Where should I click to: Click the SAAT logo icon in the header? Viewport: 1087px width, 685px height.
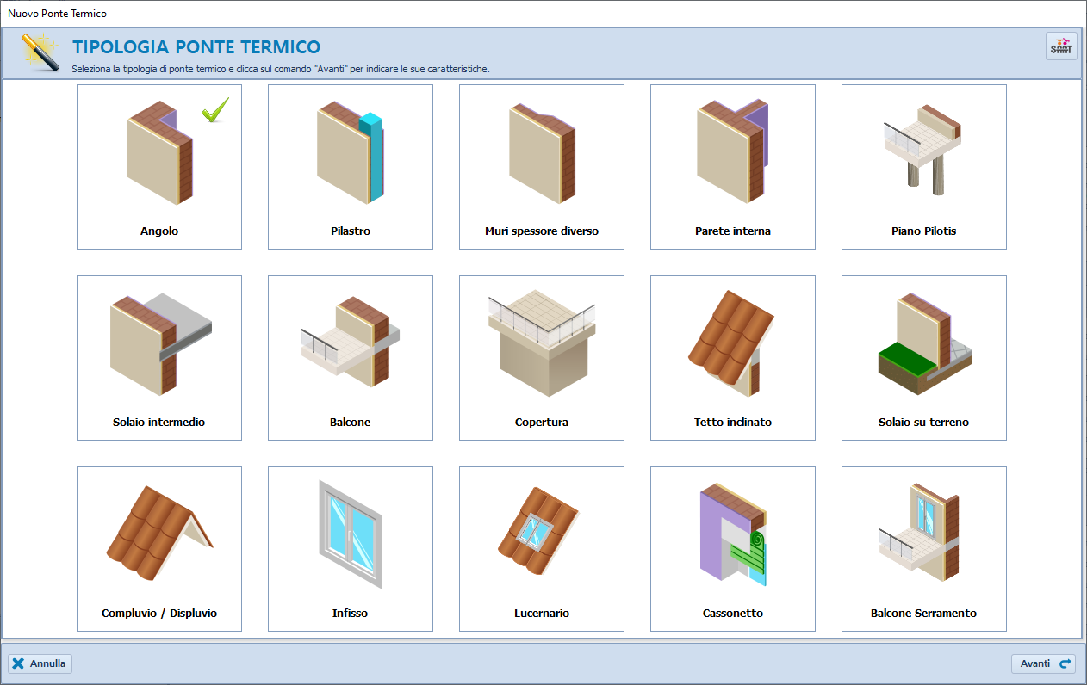(1061, 46)
